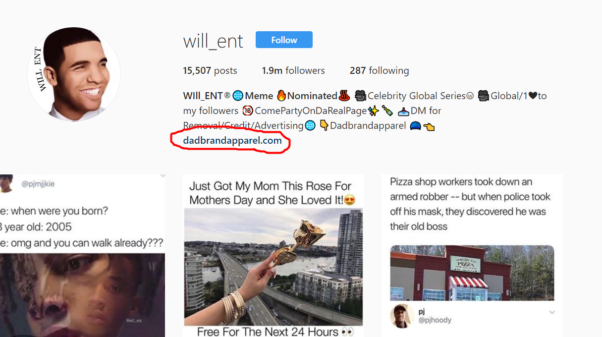Image resolution: width=602 pixels, height=337 pixels.
Task: Open the pizza shop robber post
Action: [x=472, y=256]
